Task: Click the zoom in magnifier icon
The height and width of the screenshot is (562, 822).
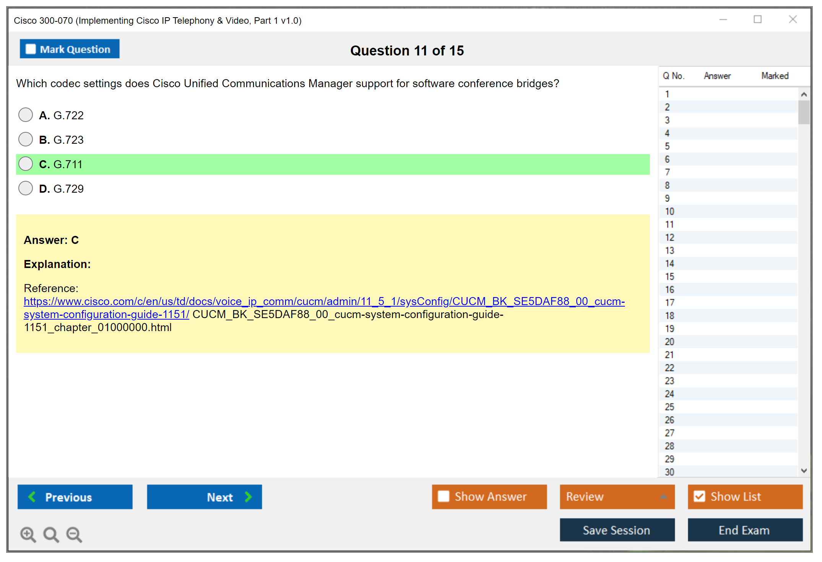Action: pos(28,534)
